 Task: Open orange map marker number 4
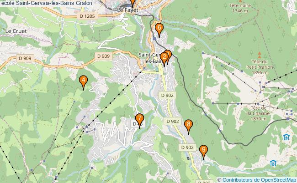point(83,82)
